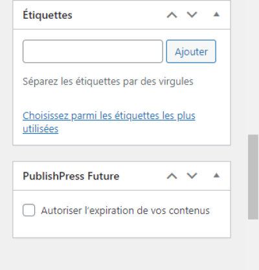Collapse the Étiquettes panel with triangle toggle
This screenshot has height=270, width=259.
(x=216, y=15)
